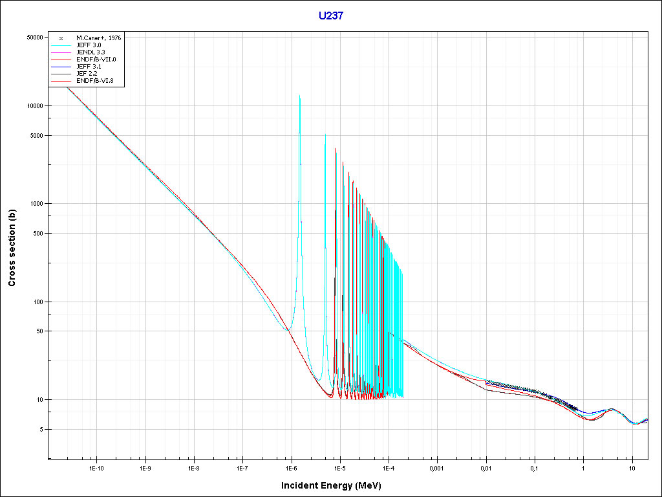The image size is (662, 497).
Task: Select the JEF 2.2 legend label
Action: (87, 74)
